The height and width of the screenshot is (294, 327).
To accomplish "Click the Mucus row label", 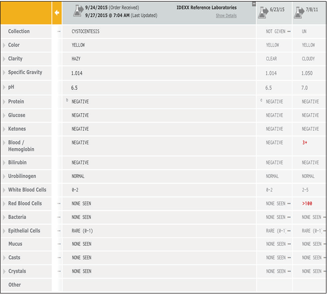I will (x=15, y=244).
